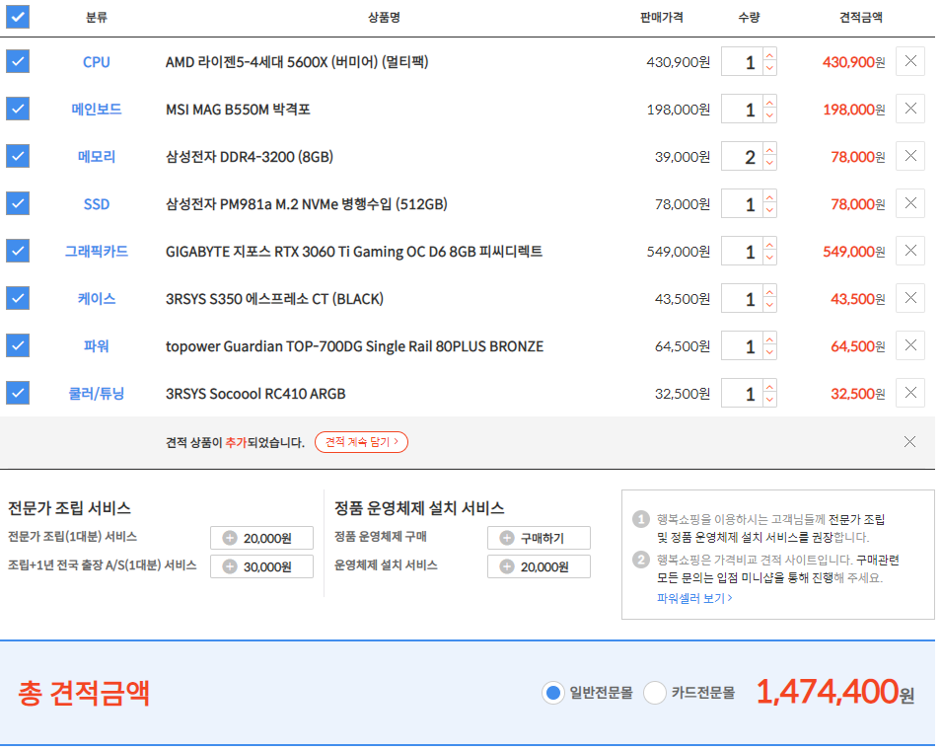The width and height of the screenshot is (941, 751).
Task: Select the 일반전문몰 radio button
Action: (552, 693)
